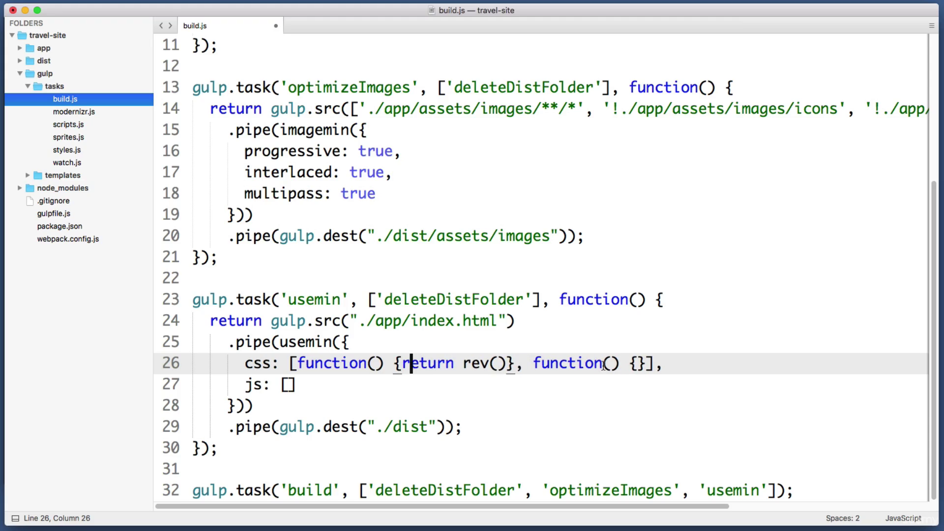Open gulpfile.js file
This screenshot has width=944, height=531.
(x=54, y=213)
